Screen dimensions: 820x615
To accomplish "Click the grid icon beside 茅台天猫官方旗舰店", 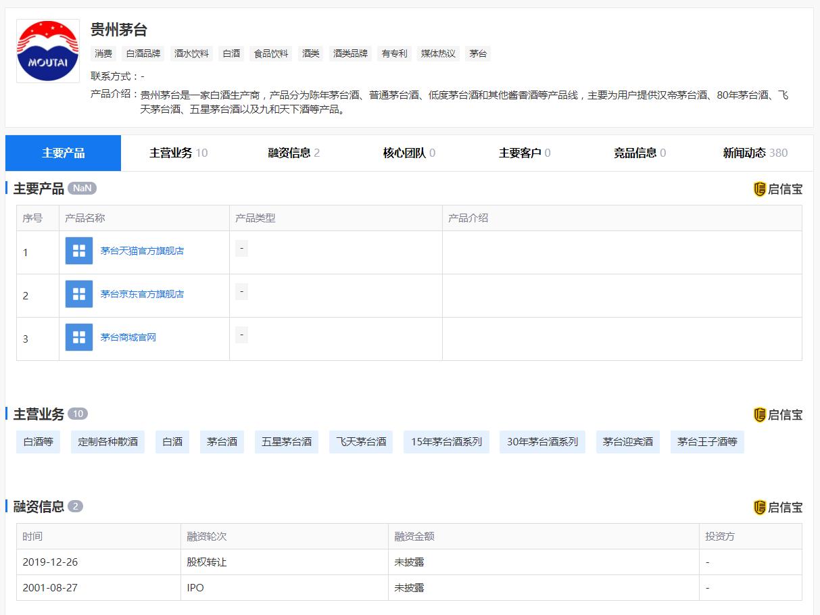I will (79, 251).
